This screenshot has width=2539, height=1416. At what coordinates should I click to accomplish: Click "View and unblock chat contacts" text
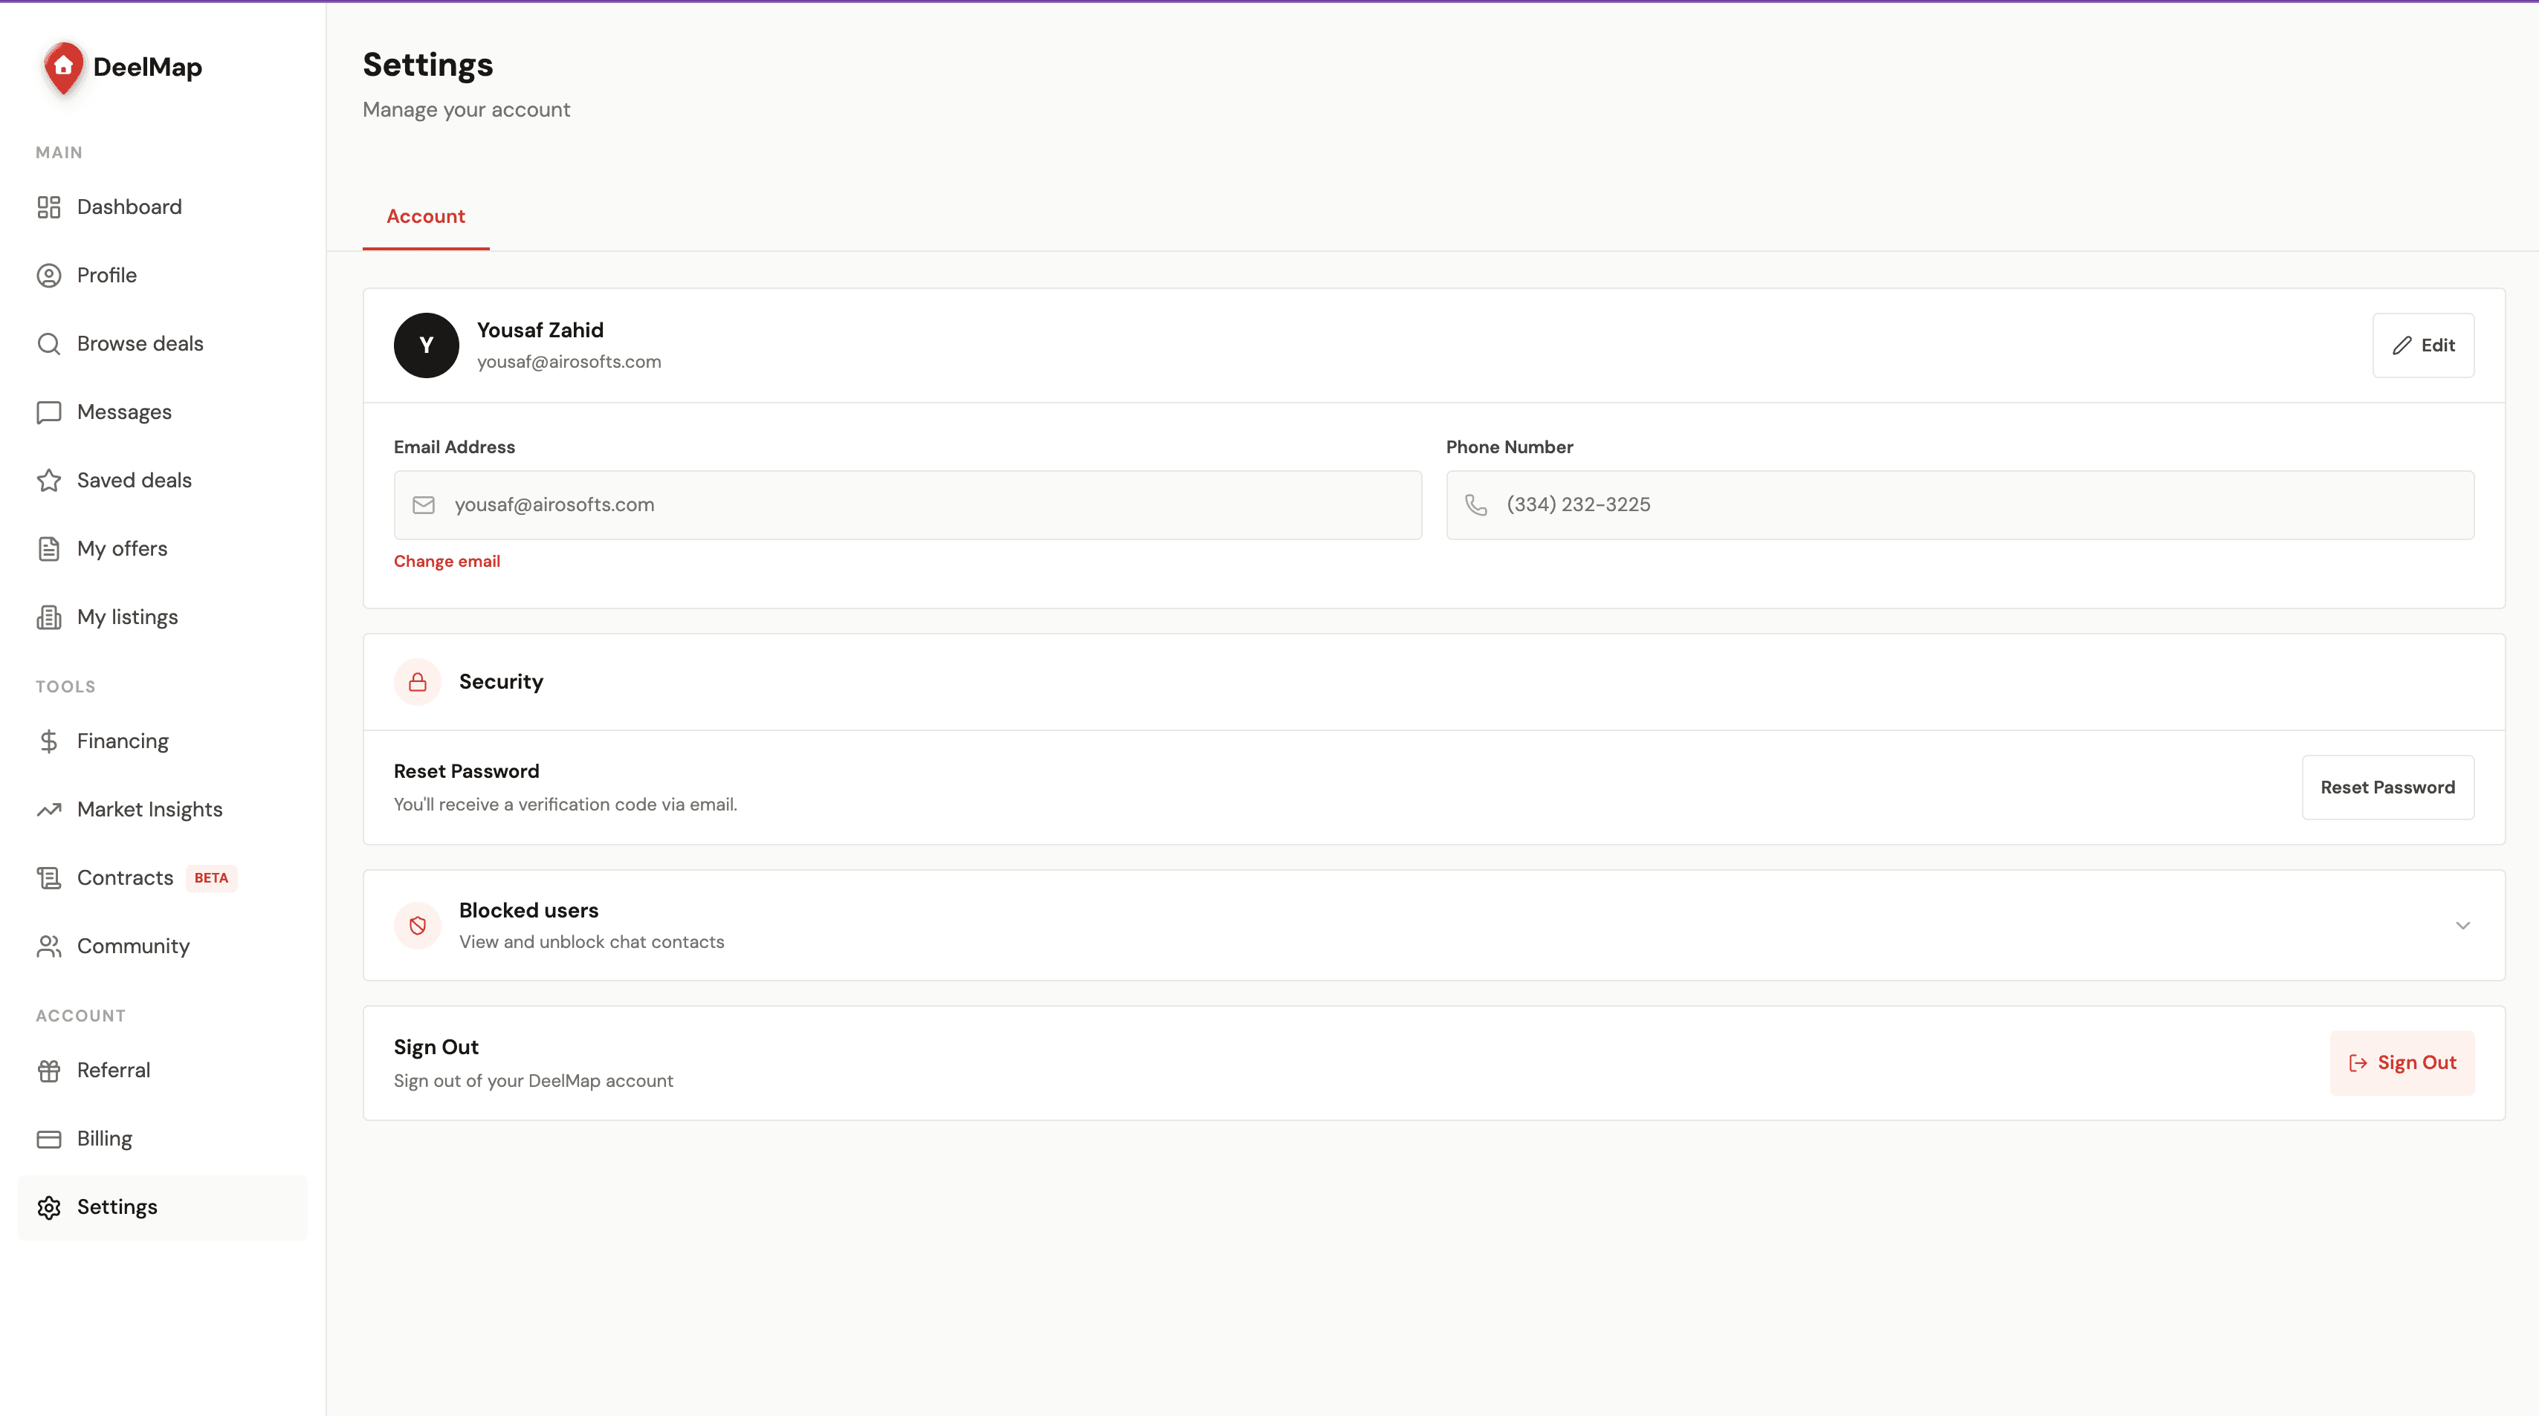click(x=592, y=942)
